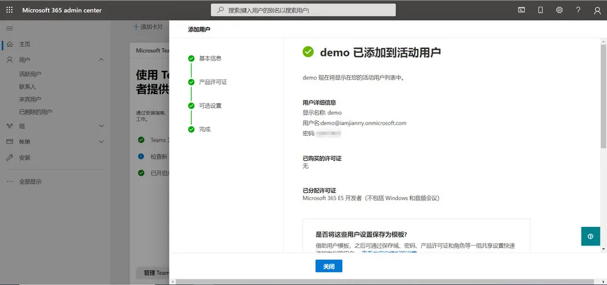Open the settings gear icon
The width and height of the screenshot is (607, 285).
(560, 10)
